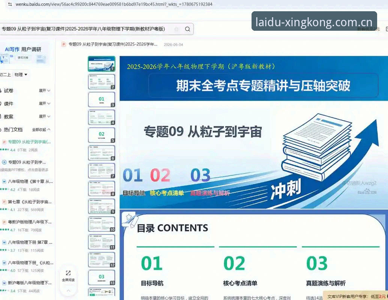The width and height of the screenshot is (388, 300).
Task: Open slide thumbnail 11
Action: point(102,242)
